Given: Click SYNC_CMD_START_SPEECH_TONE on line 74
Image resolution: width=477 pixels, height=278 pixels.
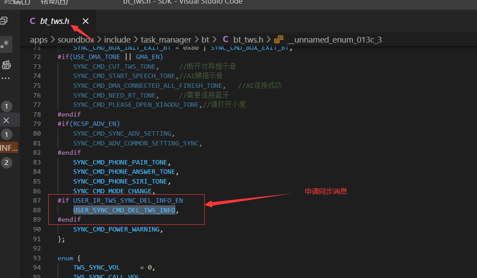Looking at the screenshot, I should point(124,76).
